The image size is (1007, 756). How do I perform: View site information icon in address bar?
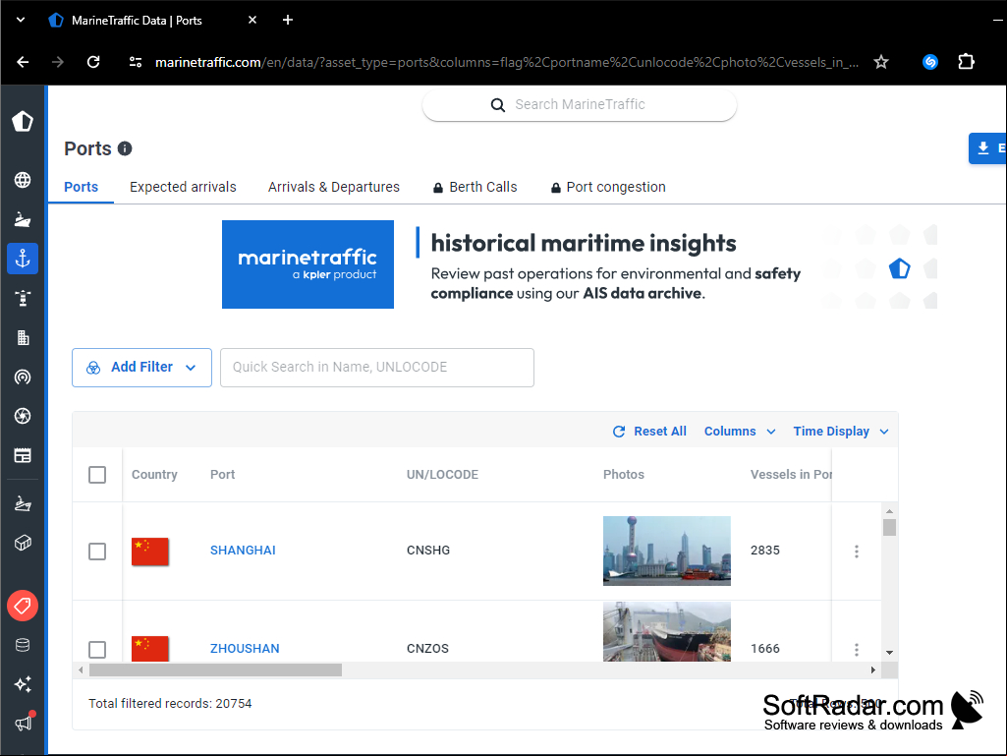[x=136, y=62]
